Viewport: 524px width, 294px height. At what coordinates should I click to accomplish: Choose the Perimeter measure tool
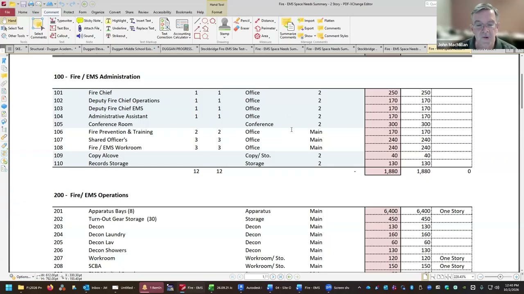tap(265, 28)
